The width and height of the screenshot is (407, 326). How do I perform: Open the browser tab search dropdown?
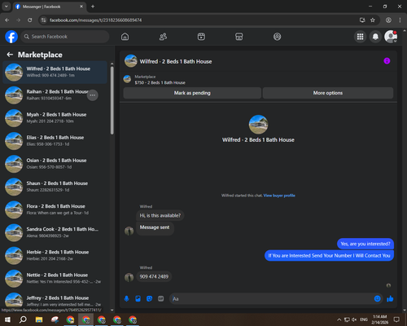point(6,7)
